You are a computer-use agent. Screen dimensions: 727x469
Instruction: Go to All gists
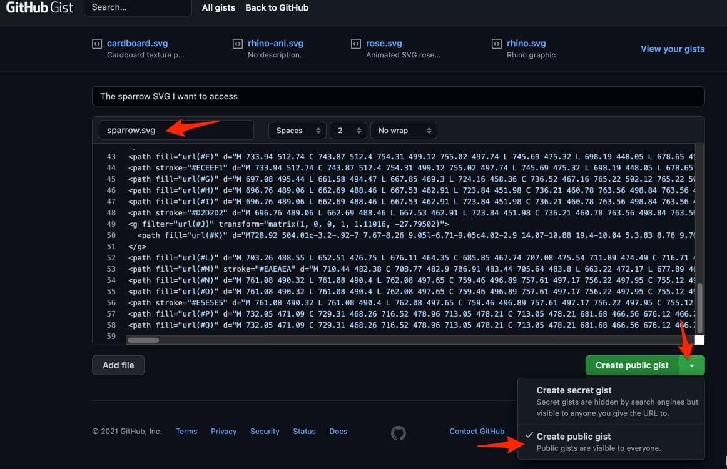(218, 8)
